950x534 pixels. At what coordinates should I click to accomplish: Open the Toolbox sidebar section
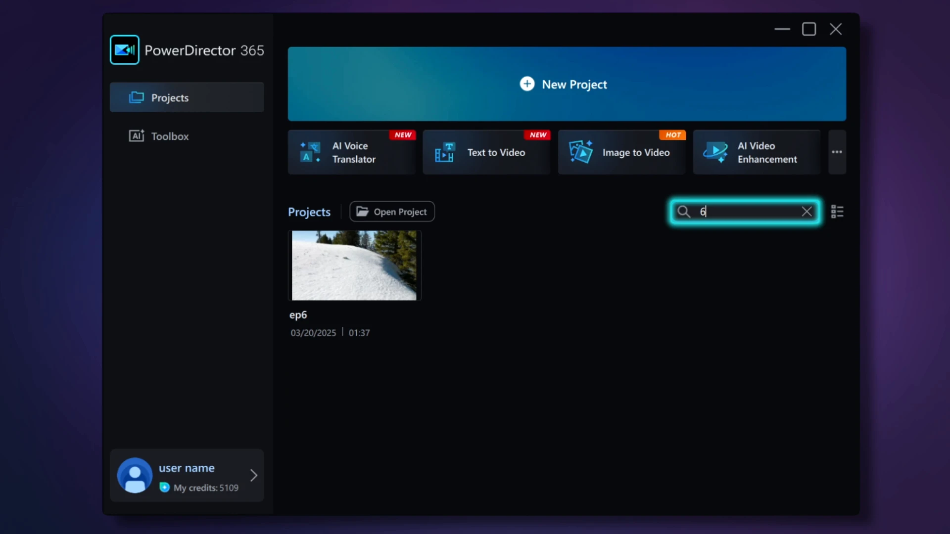(187, 136)
